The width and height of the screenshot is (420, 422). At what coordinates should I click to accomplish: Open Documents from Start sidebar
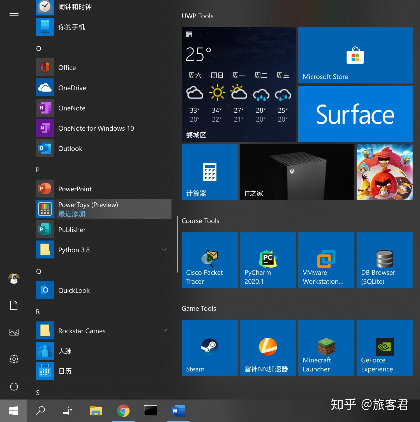point(14,305)
